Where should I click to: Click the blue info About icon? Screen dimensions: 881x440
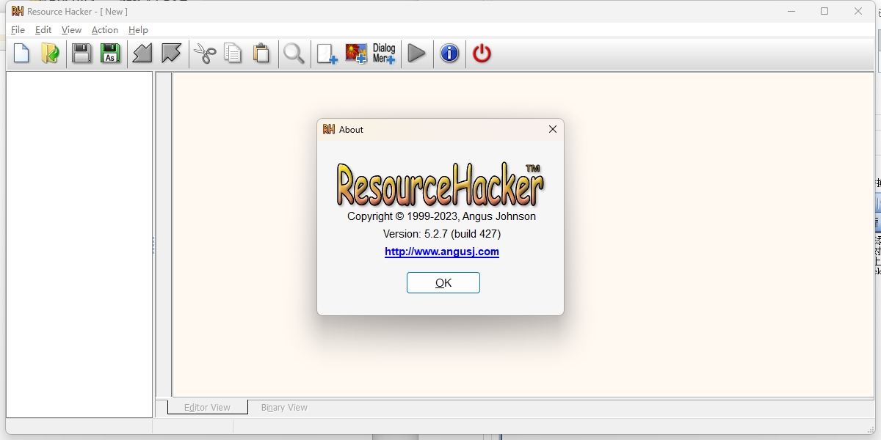[449, 54]
